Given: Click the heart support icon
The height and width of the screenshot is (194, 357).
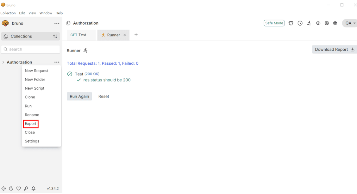Looking at the screenshot, I should click(19, 189).
